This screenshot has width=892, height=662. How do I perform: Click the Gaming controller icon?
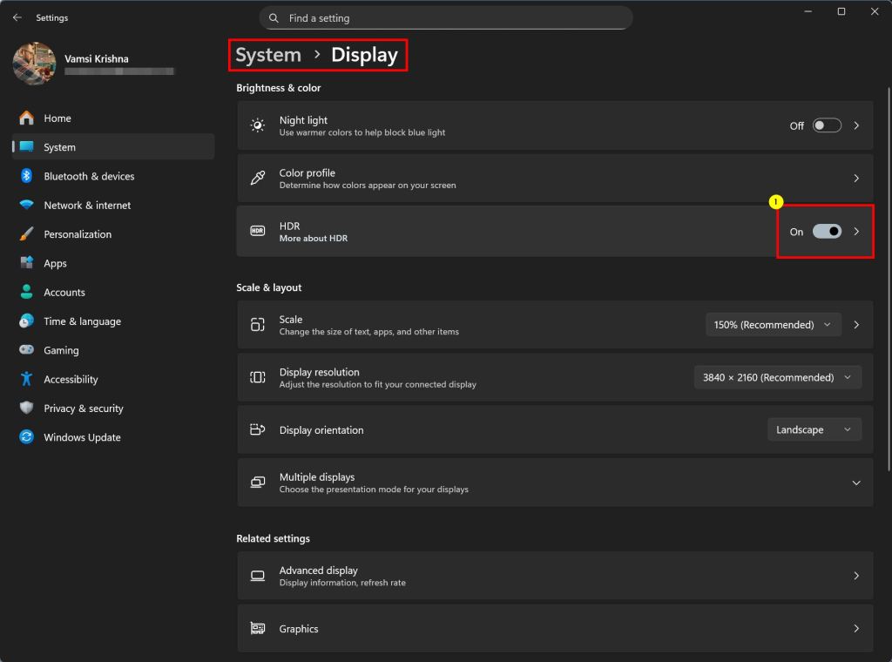26,350
